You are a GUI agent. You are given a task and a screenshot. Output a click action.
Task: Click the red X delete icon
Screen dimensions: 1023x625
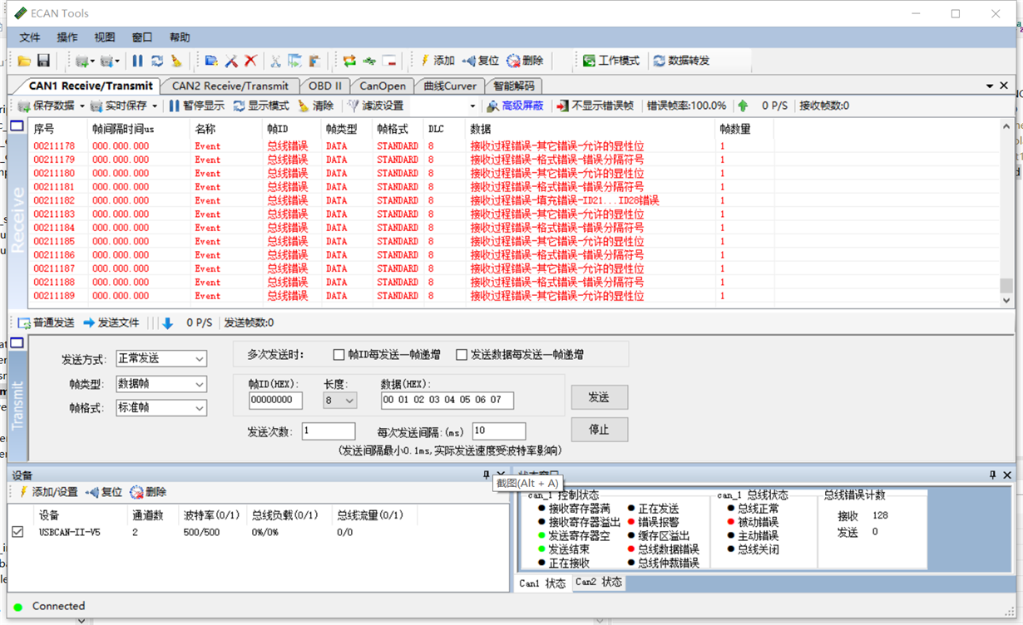point(250,61)
